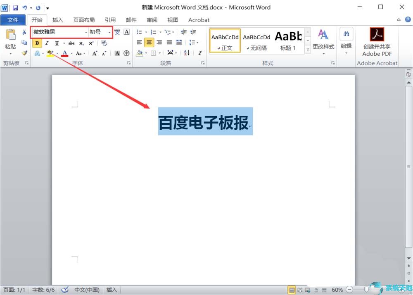Screen dimensions: 413x295
Task: Switch to the 插入 tab
Action: pyautogui.click(x=58, y=20)
